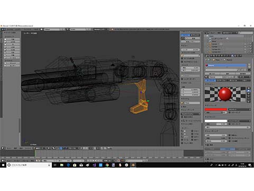Click the outliner editor type icon
The height and width of the screenshot is (191, 254).
tap(207, 33)
